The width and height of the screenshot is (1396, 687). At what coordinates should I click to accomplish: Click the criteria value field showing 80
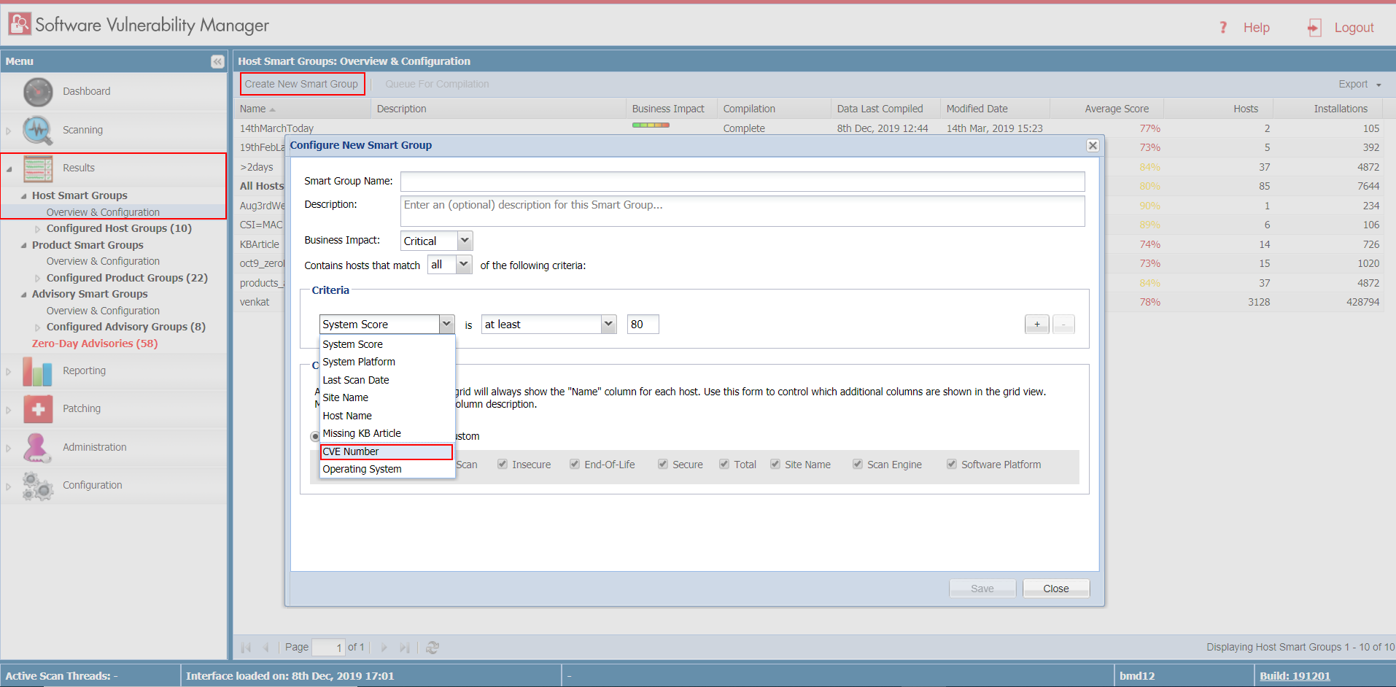pyautogui.click(x=643, y=325)
